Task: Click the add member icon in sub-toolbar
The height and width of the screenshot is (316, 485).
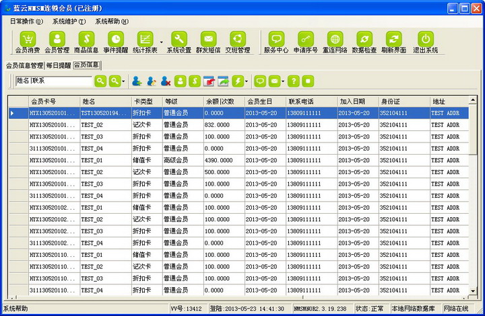Action: coord(137,81)
